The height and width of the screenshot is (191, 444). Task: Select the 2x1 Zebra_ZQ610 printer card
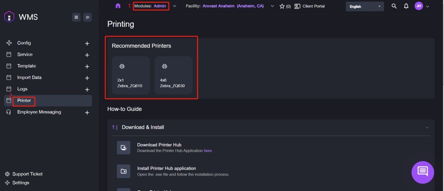(x=130, y=75)
